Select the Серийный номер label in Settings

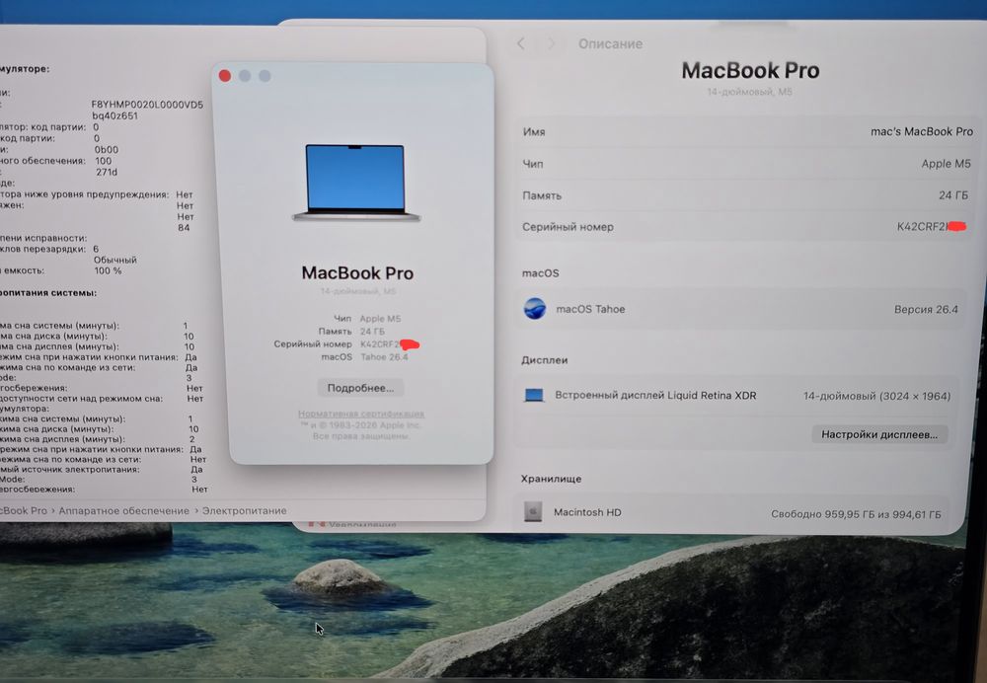click(568, 227)
